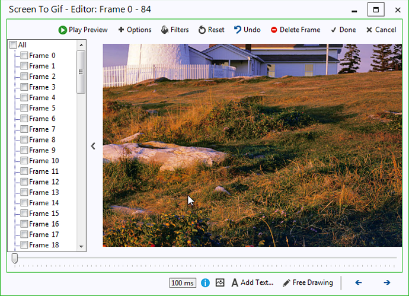Open Options with the plus icon
Screen dimensions: 409x296
pos(121,30)
